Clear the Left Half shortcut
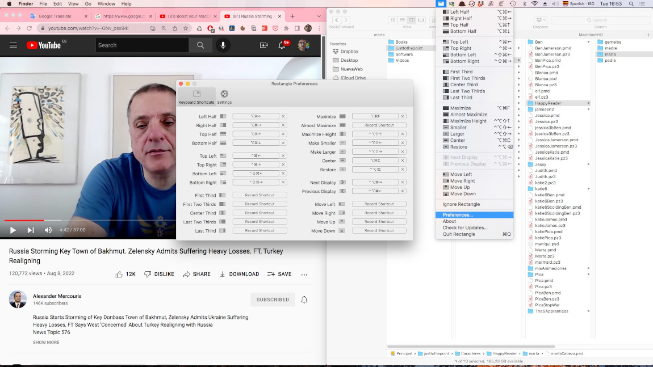Screen dimensions: 653x367 click(283, 116)
